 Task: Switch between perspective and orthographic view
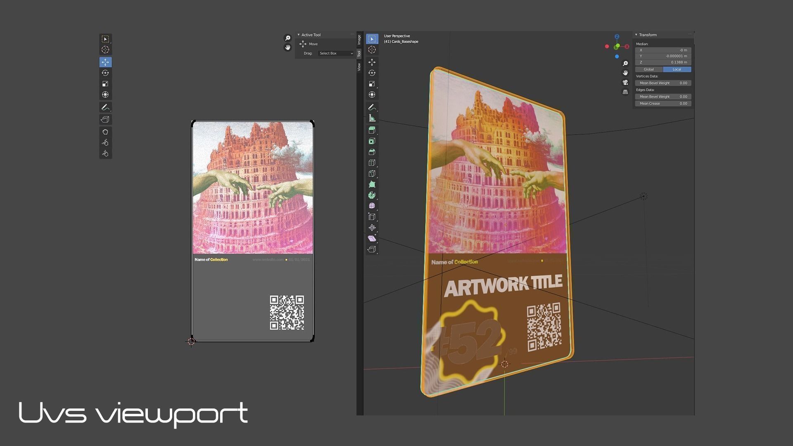point(625,92)
